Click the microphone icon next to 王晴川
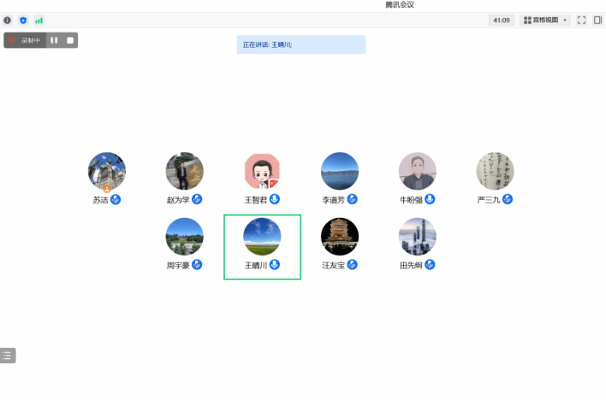The image size is (606, 400). point(275,265)
